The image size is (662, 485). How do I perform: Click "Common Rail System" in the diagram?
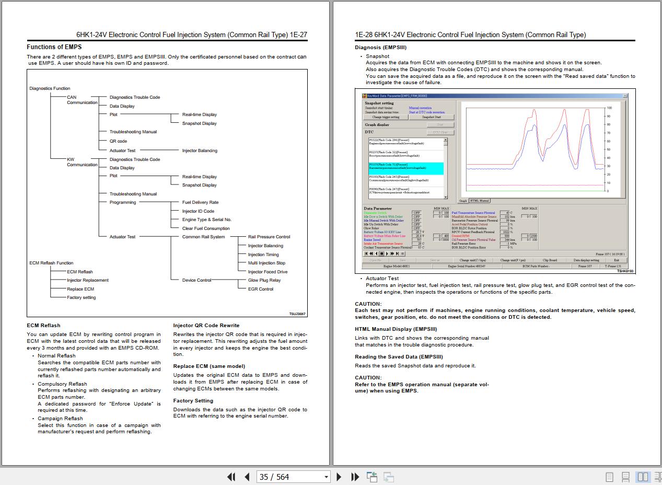point(203,237)
